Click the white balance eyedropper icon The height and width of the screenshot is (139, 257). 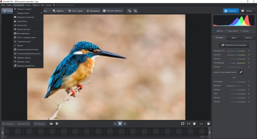(x=241, y=72)
